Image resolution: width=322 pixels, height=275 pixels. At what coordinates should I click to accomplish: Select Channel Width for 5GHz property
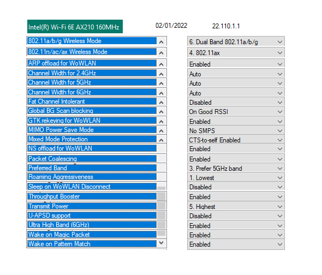point(92,82)
